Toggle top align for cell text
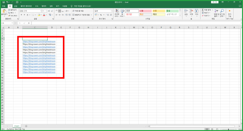 pos(57,11)
